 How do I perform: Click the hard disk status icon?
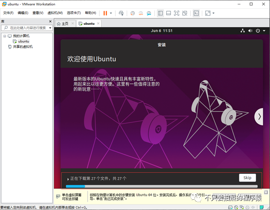[230, 207]
